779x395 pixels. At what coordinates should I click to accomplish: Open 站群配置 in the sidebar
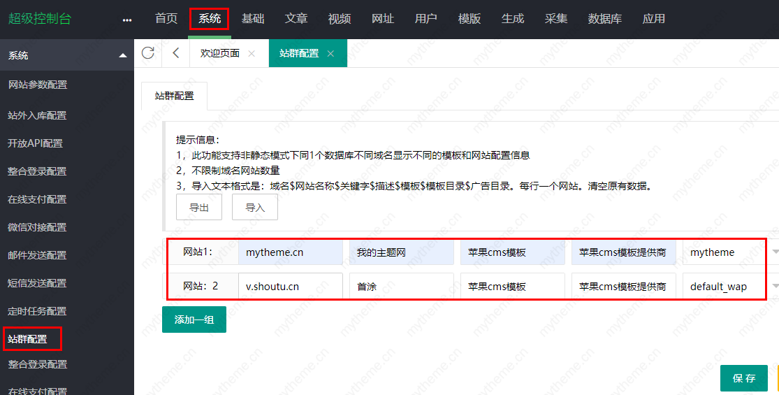tap(28, 339)
